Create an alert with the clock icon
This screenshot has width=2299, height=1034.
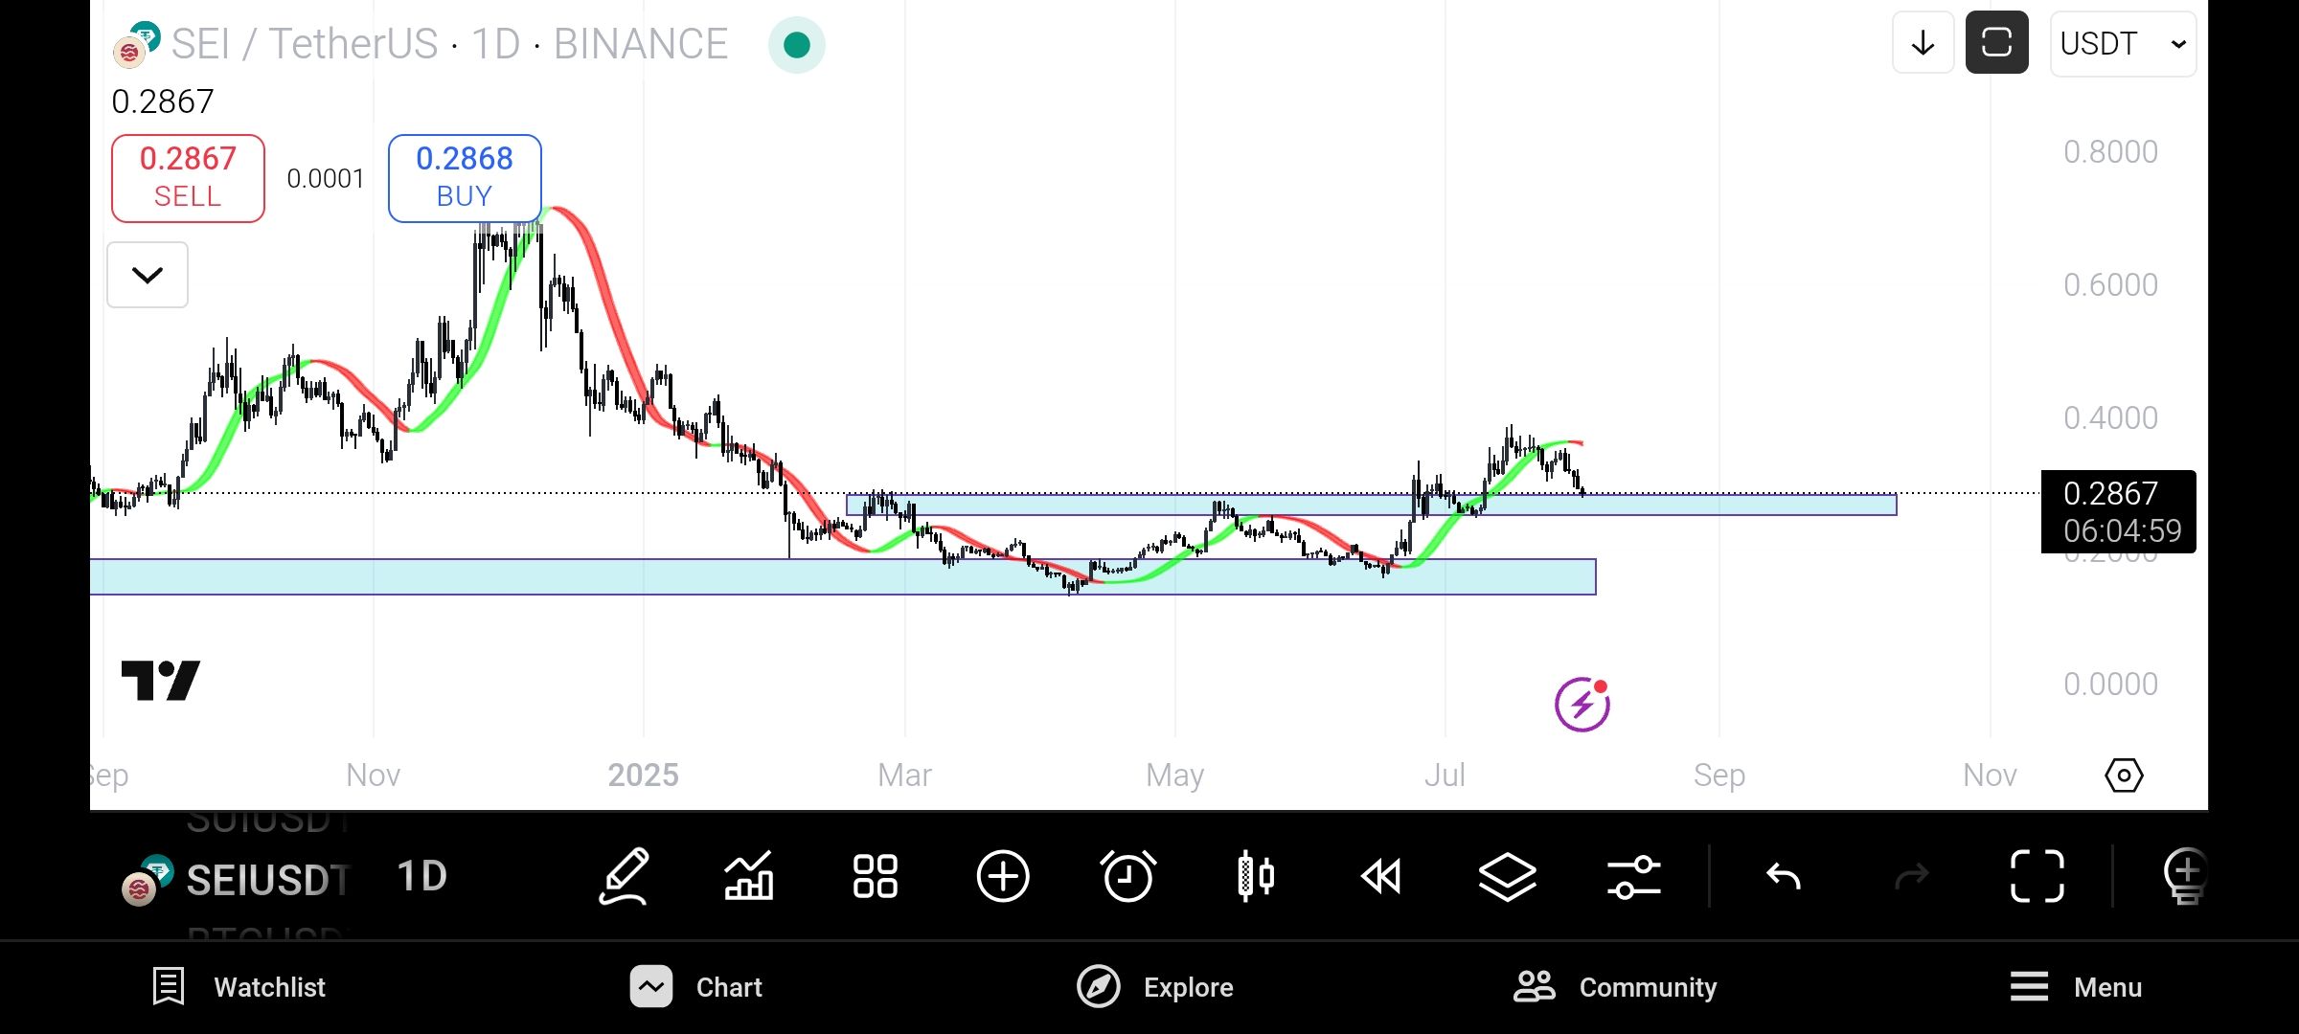(x=1128, y=876)
